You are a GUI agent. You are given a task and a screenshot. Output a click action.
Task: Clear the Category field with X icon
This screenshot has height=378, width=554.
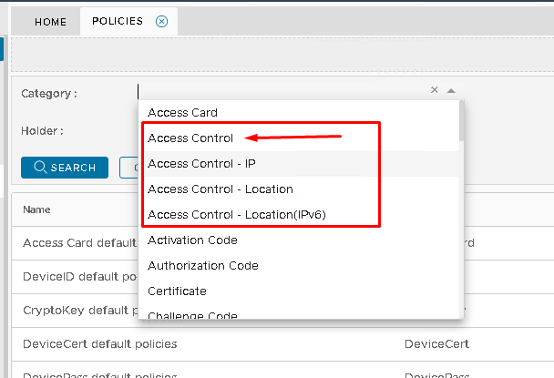coord(434,90)
